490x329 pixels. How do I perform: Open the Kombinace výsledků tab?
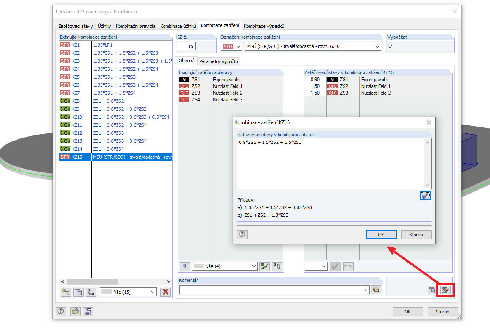click(x=264, y=26)
